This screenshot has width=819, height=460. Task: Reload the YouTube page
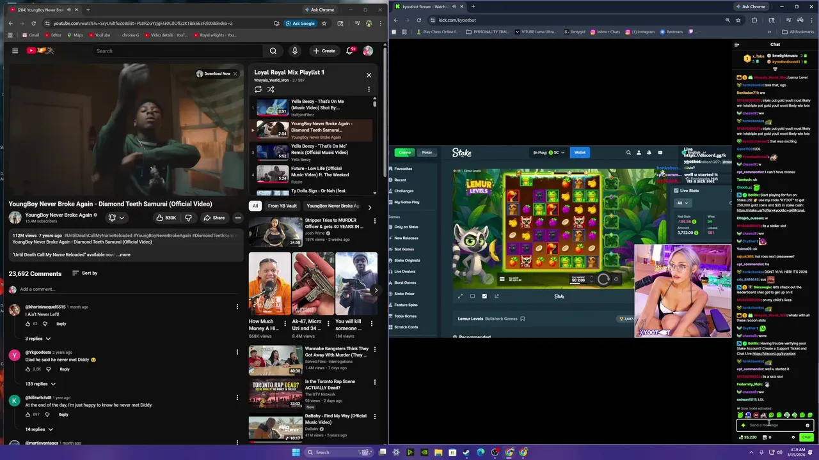[34, 23]
